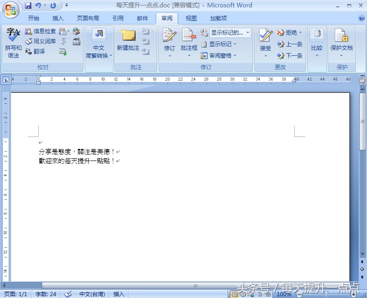Click 页面: 1/1 in status bar

tap(16, 294)
